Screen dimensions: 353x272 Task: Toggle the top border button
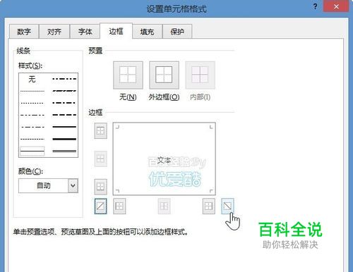100,130
